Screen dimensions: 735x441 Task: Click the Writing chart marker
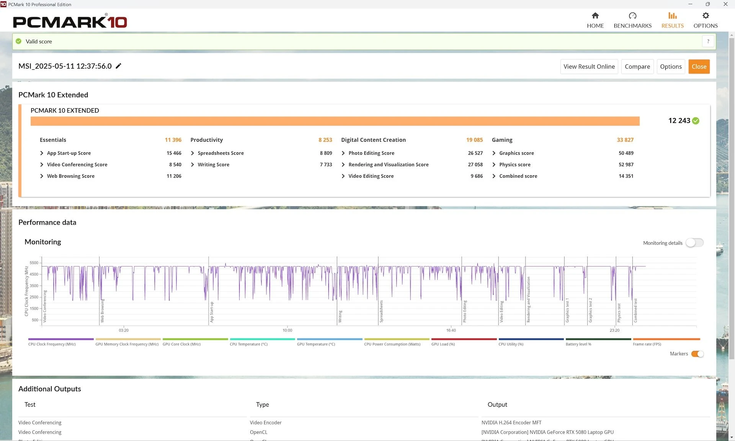pyautogui.click(x=340, y=317)
